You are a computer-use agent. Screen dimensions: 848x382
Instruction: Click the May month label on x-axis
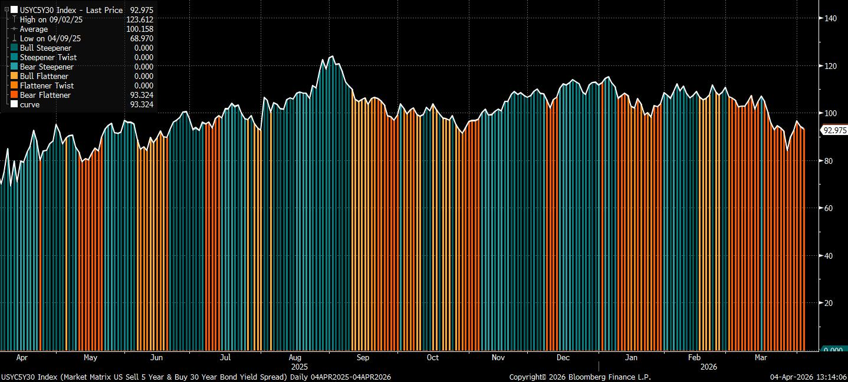(x=90, y=357)
